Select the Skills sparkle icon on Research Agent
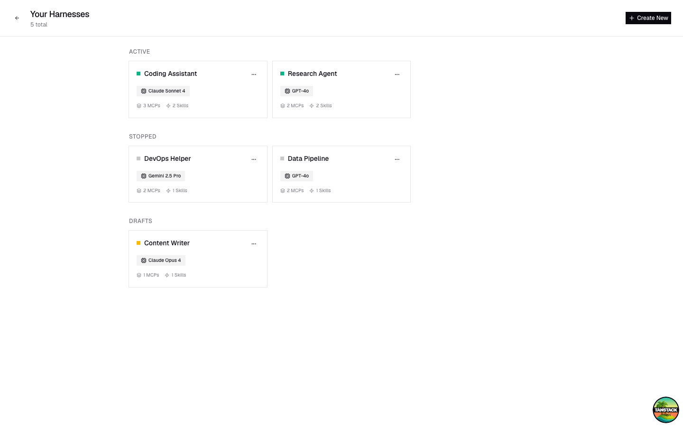Screen dimensions: 683x427 (312, 105)
